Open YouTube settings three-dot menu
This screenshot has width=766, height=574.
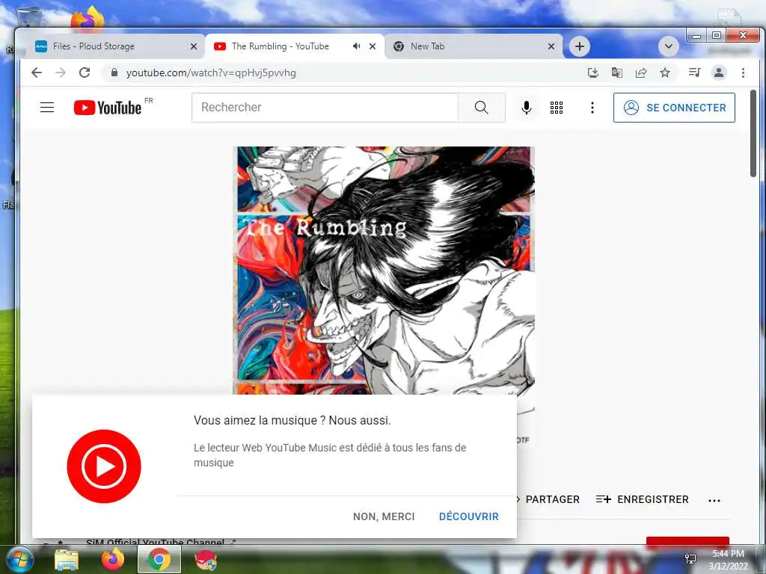click(x=592, y=108)
